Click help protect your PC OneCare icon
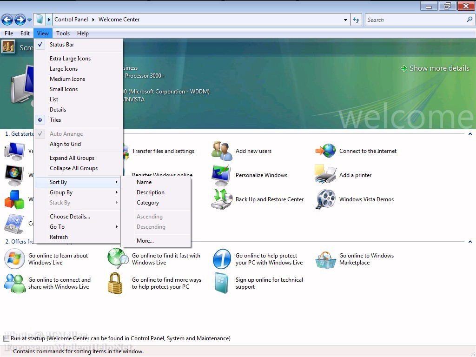Viewport: 476px width, 357px height. (222, 259)
